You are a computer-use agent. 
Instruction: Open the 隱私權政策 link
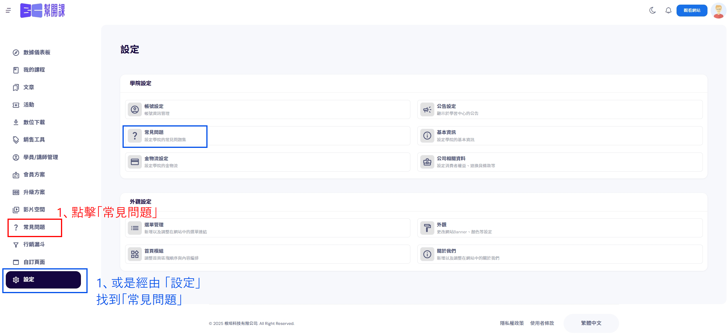pyautogui.click(x=512, y=323)
